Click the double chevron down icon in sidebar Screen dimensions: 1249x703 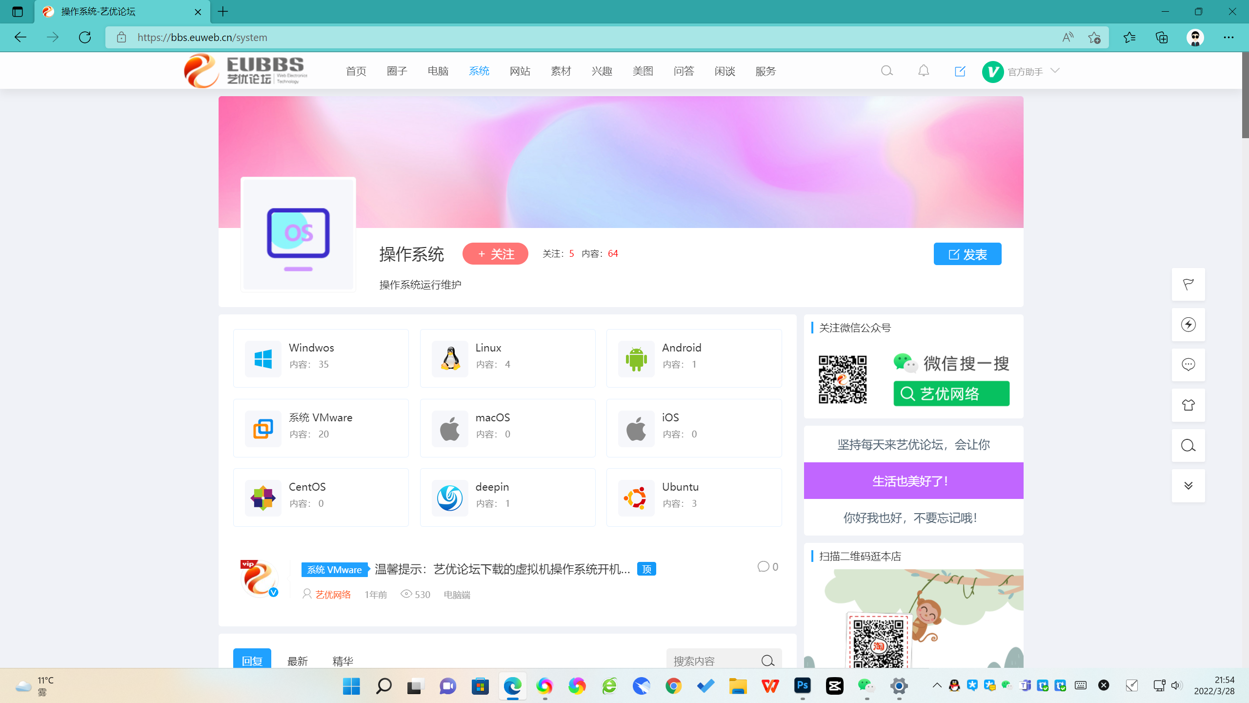tap(1189, 486)
